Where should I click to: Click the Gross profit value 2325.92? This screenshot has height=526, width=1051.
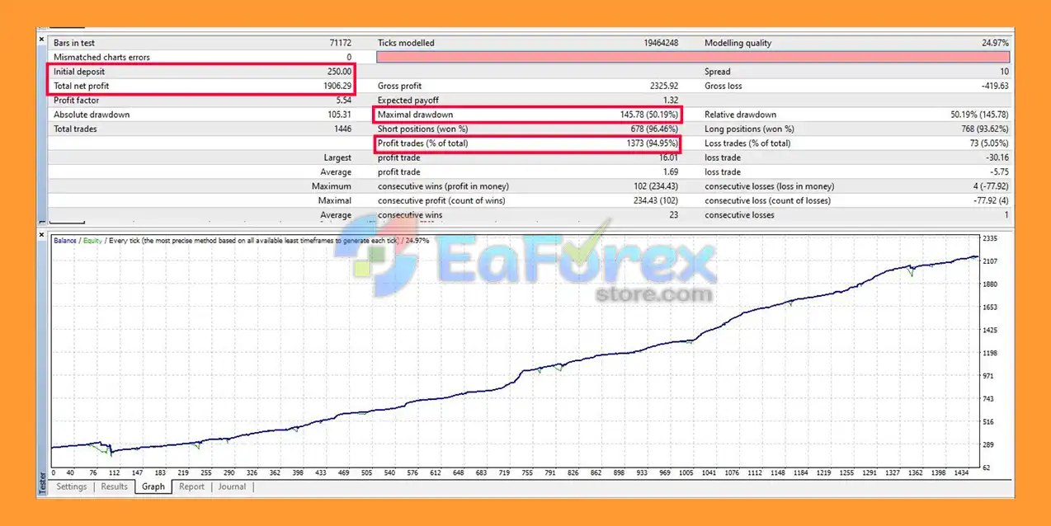(661, 86)
